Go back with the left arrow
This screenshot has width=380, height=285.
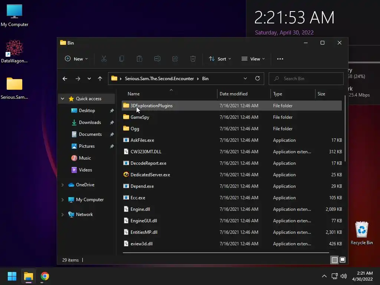coord(65,79)
